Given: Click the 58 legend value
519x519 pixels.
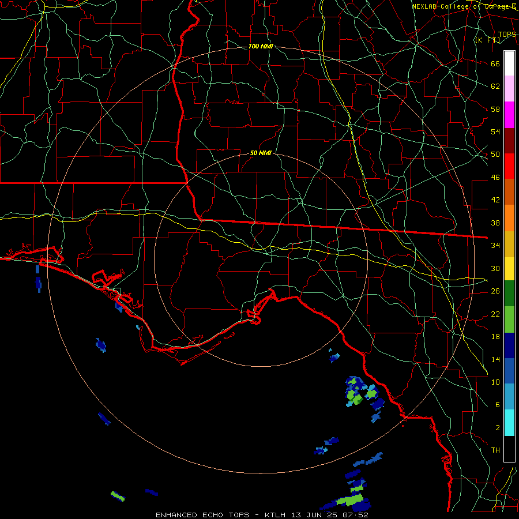Looking at the screenshot, I should (x=495, y=109).
